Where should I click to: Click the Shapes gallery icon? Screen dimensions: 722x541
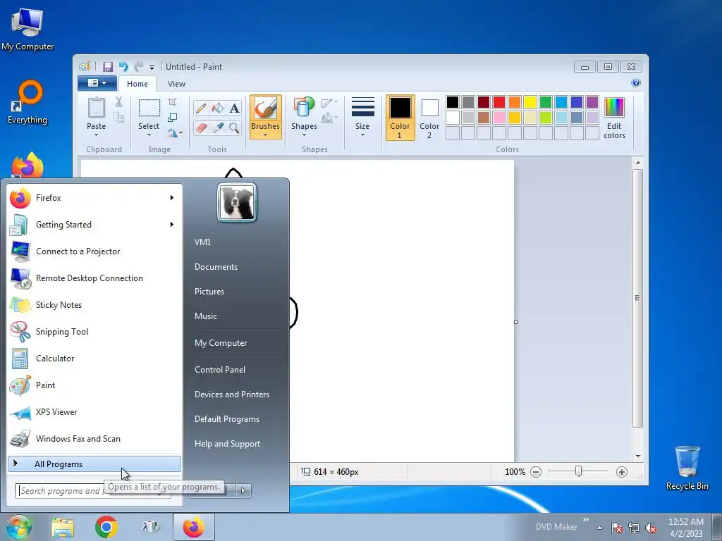(x=304, y=108)
